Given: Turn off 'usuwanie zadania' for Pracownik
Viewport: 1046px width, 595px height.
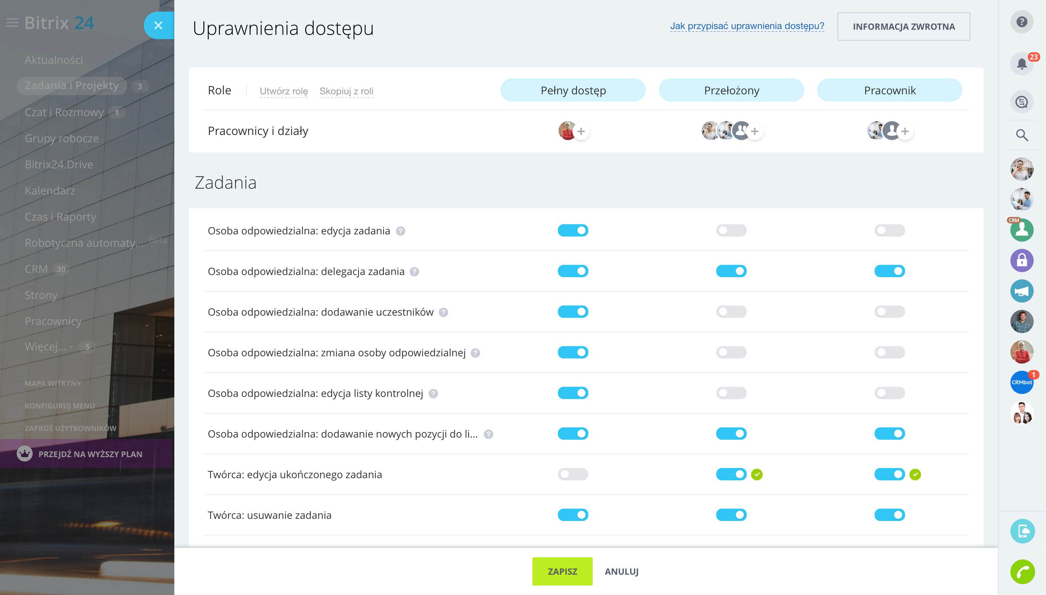Looking at the screenshot, I should pyautogui.click(x=889, y=515).
